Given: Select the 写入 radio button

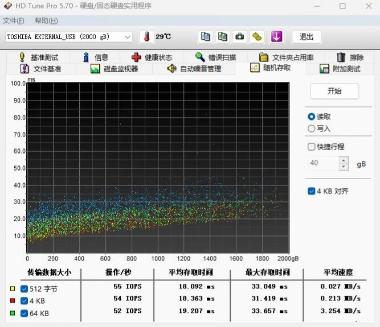Looking at the screenshot, I should pos(312,129).
